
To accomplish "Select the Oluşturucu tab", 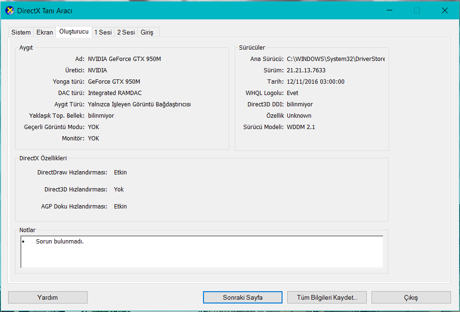I will coord(74,32).
